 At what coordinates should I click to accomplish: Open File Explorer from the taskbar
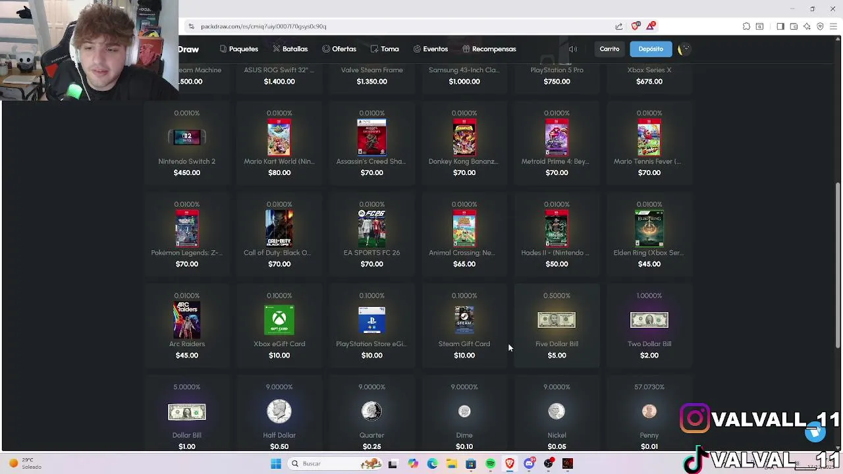click(451, 463)
